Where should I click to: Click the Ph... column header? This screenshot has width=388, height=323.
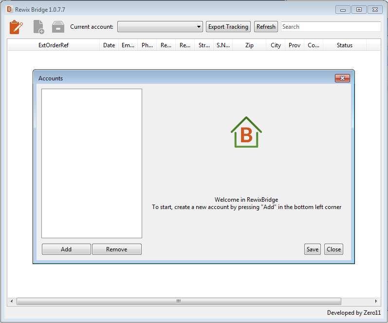tap(147, 45)
